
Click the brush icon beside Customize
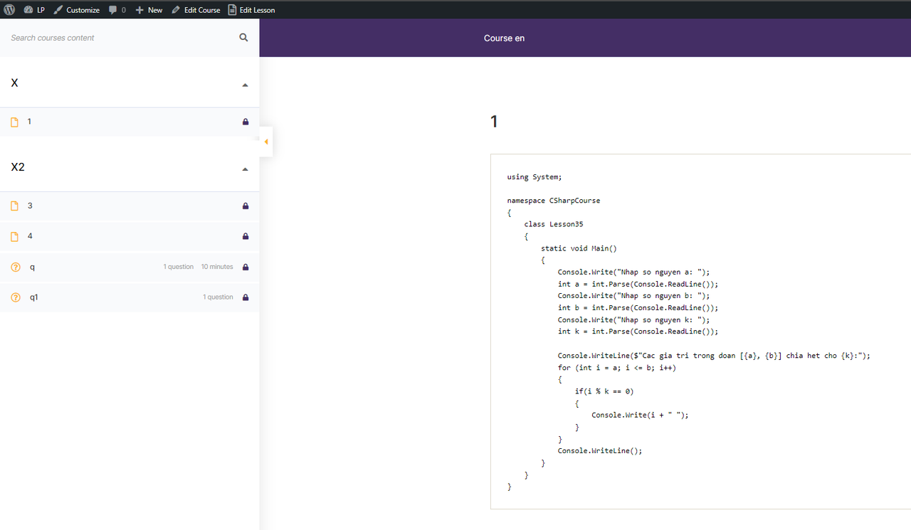58,10
